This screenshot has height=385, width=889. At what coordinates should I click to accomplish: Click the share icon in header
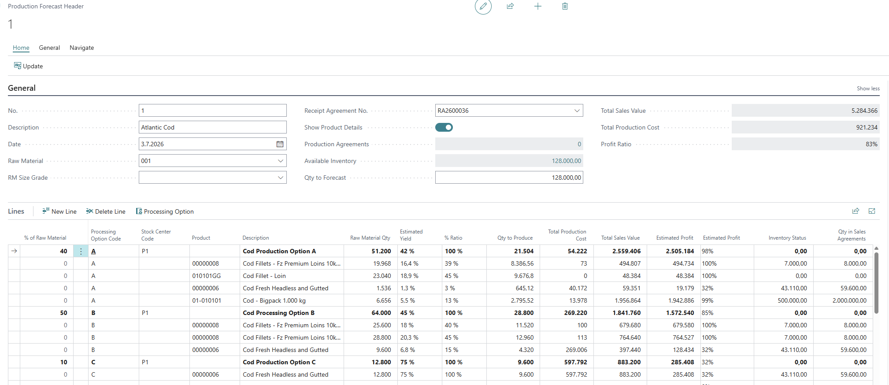[x=510, y=6]
